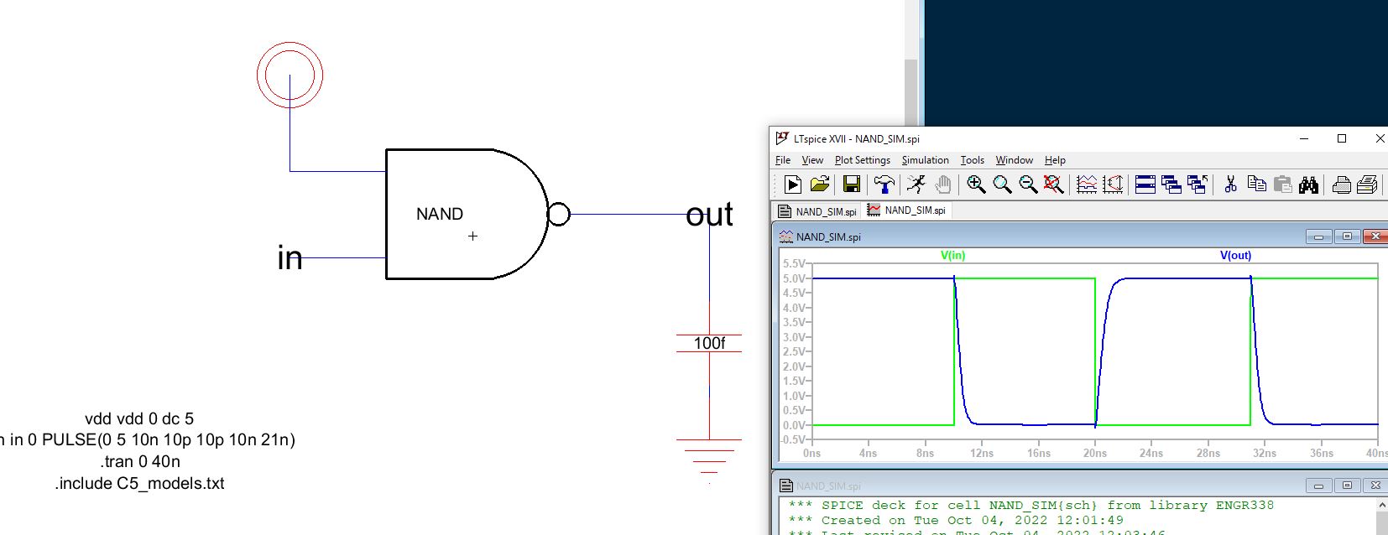This screenshot has width=1388, height=535.
Task: Open the Tools menu
Action: 972,160
